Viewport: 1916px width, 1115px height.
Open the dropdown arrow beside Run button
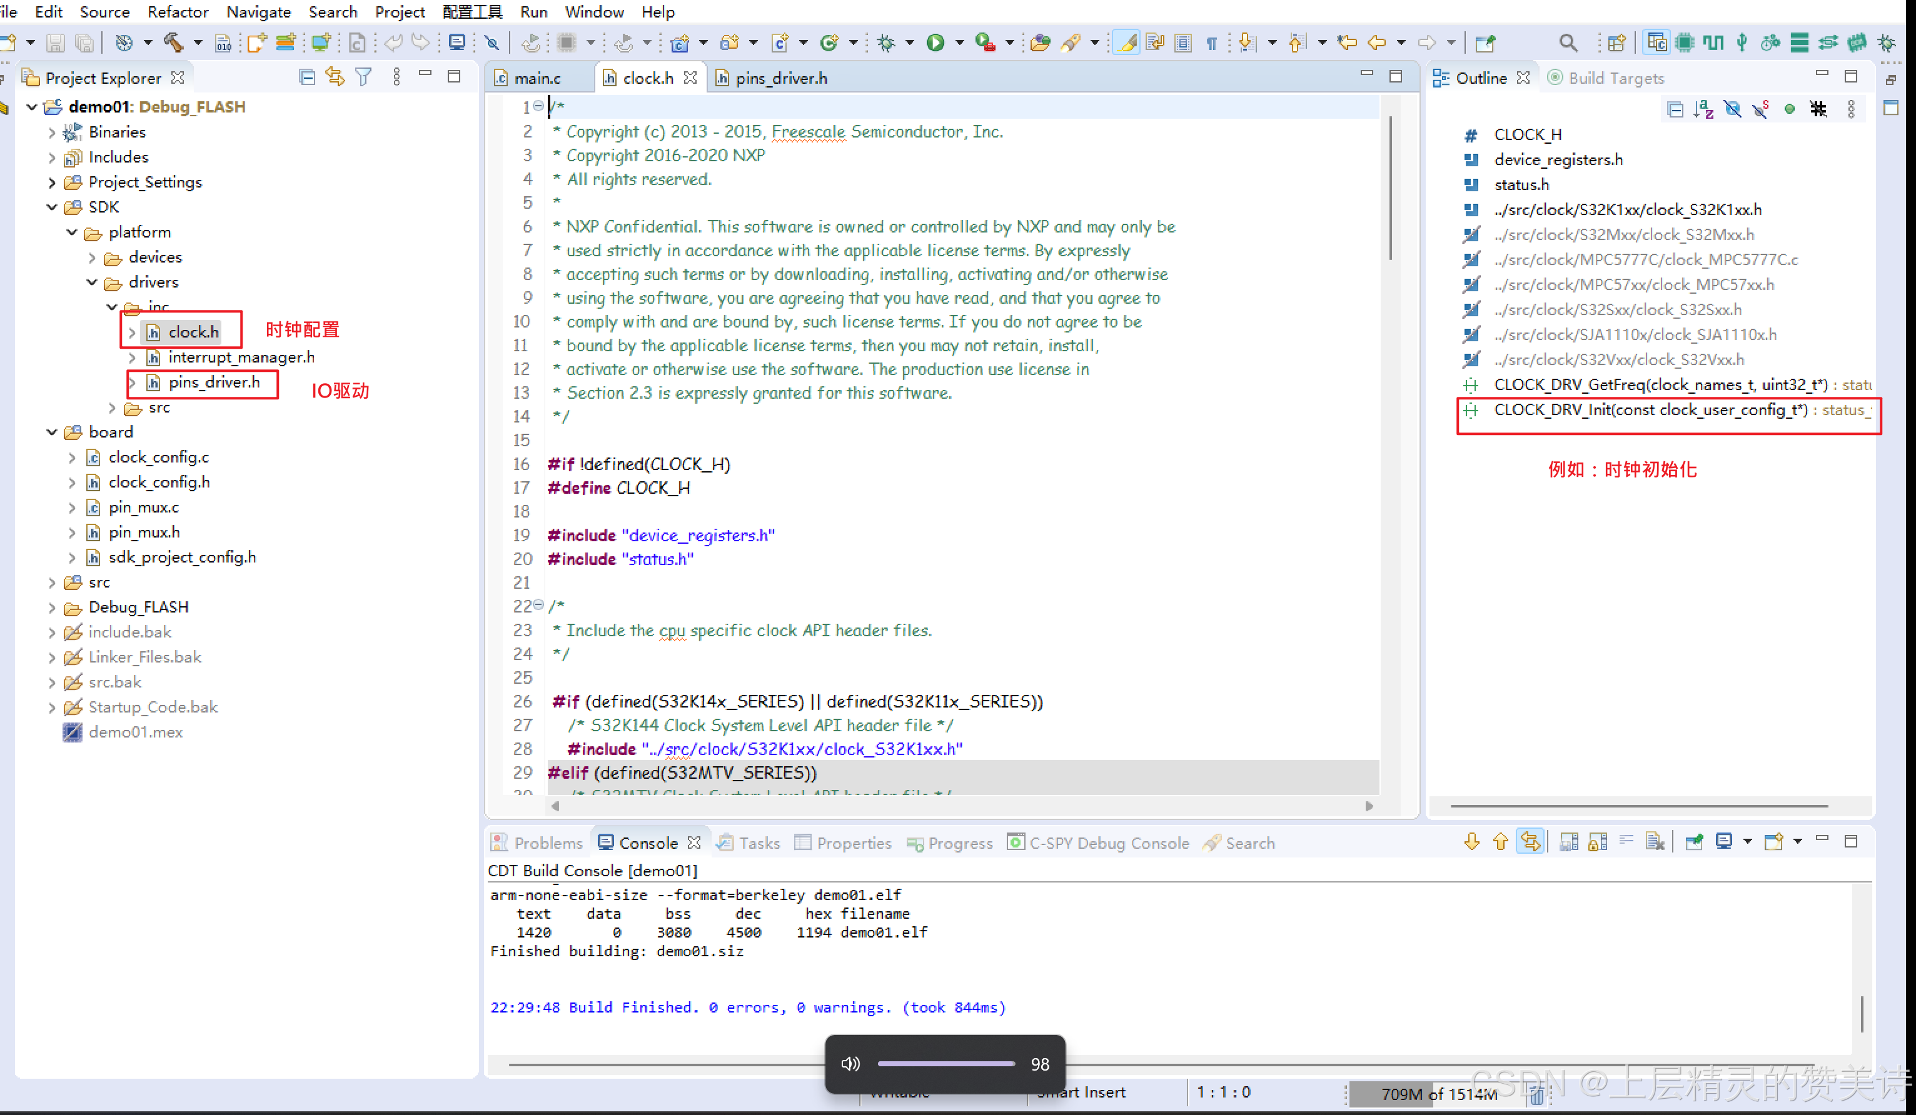point(959,42)
